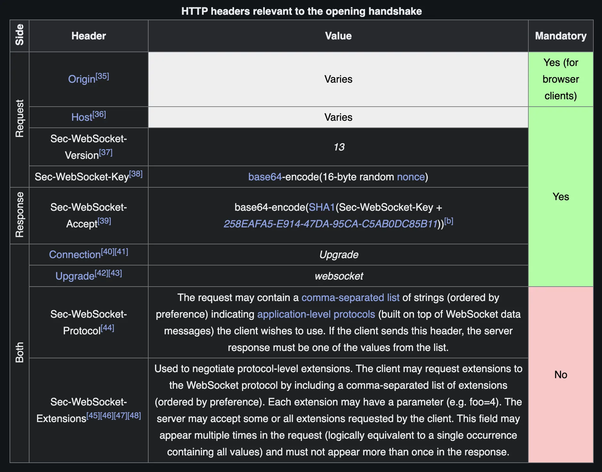
Task: Open the 258EAFA5-E914-47DA-95CA-C5AB0DC85B11 GUID link
Action: pos(330,224)
